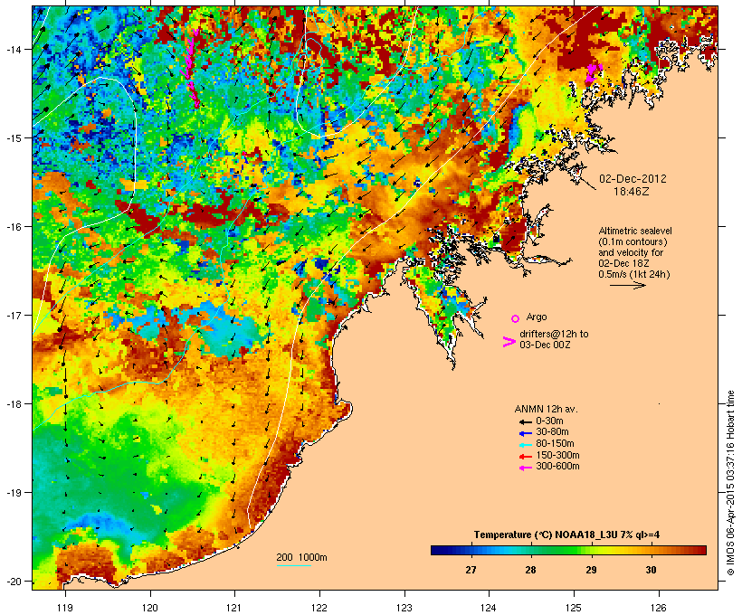Click the '80-150m' depth label

[x=555, y=444]
